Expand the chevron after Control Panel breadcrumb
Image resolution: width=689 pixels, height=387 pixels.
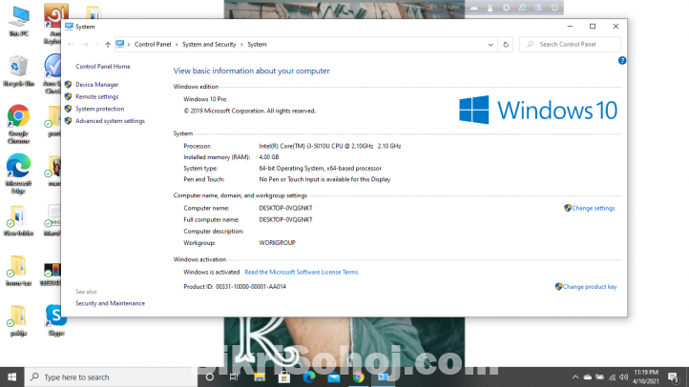point(177,44)
